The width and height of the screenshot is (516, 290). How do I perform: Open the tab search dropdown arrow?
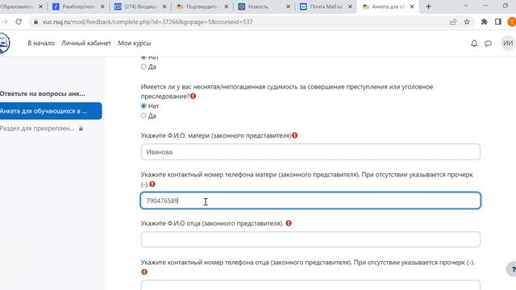(466, 6)
